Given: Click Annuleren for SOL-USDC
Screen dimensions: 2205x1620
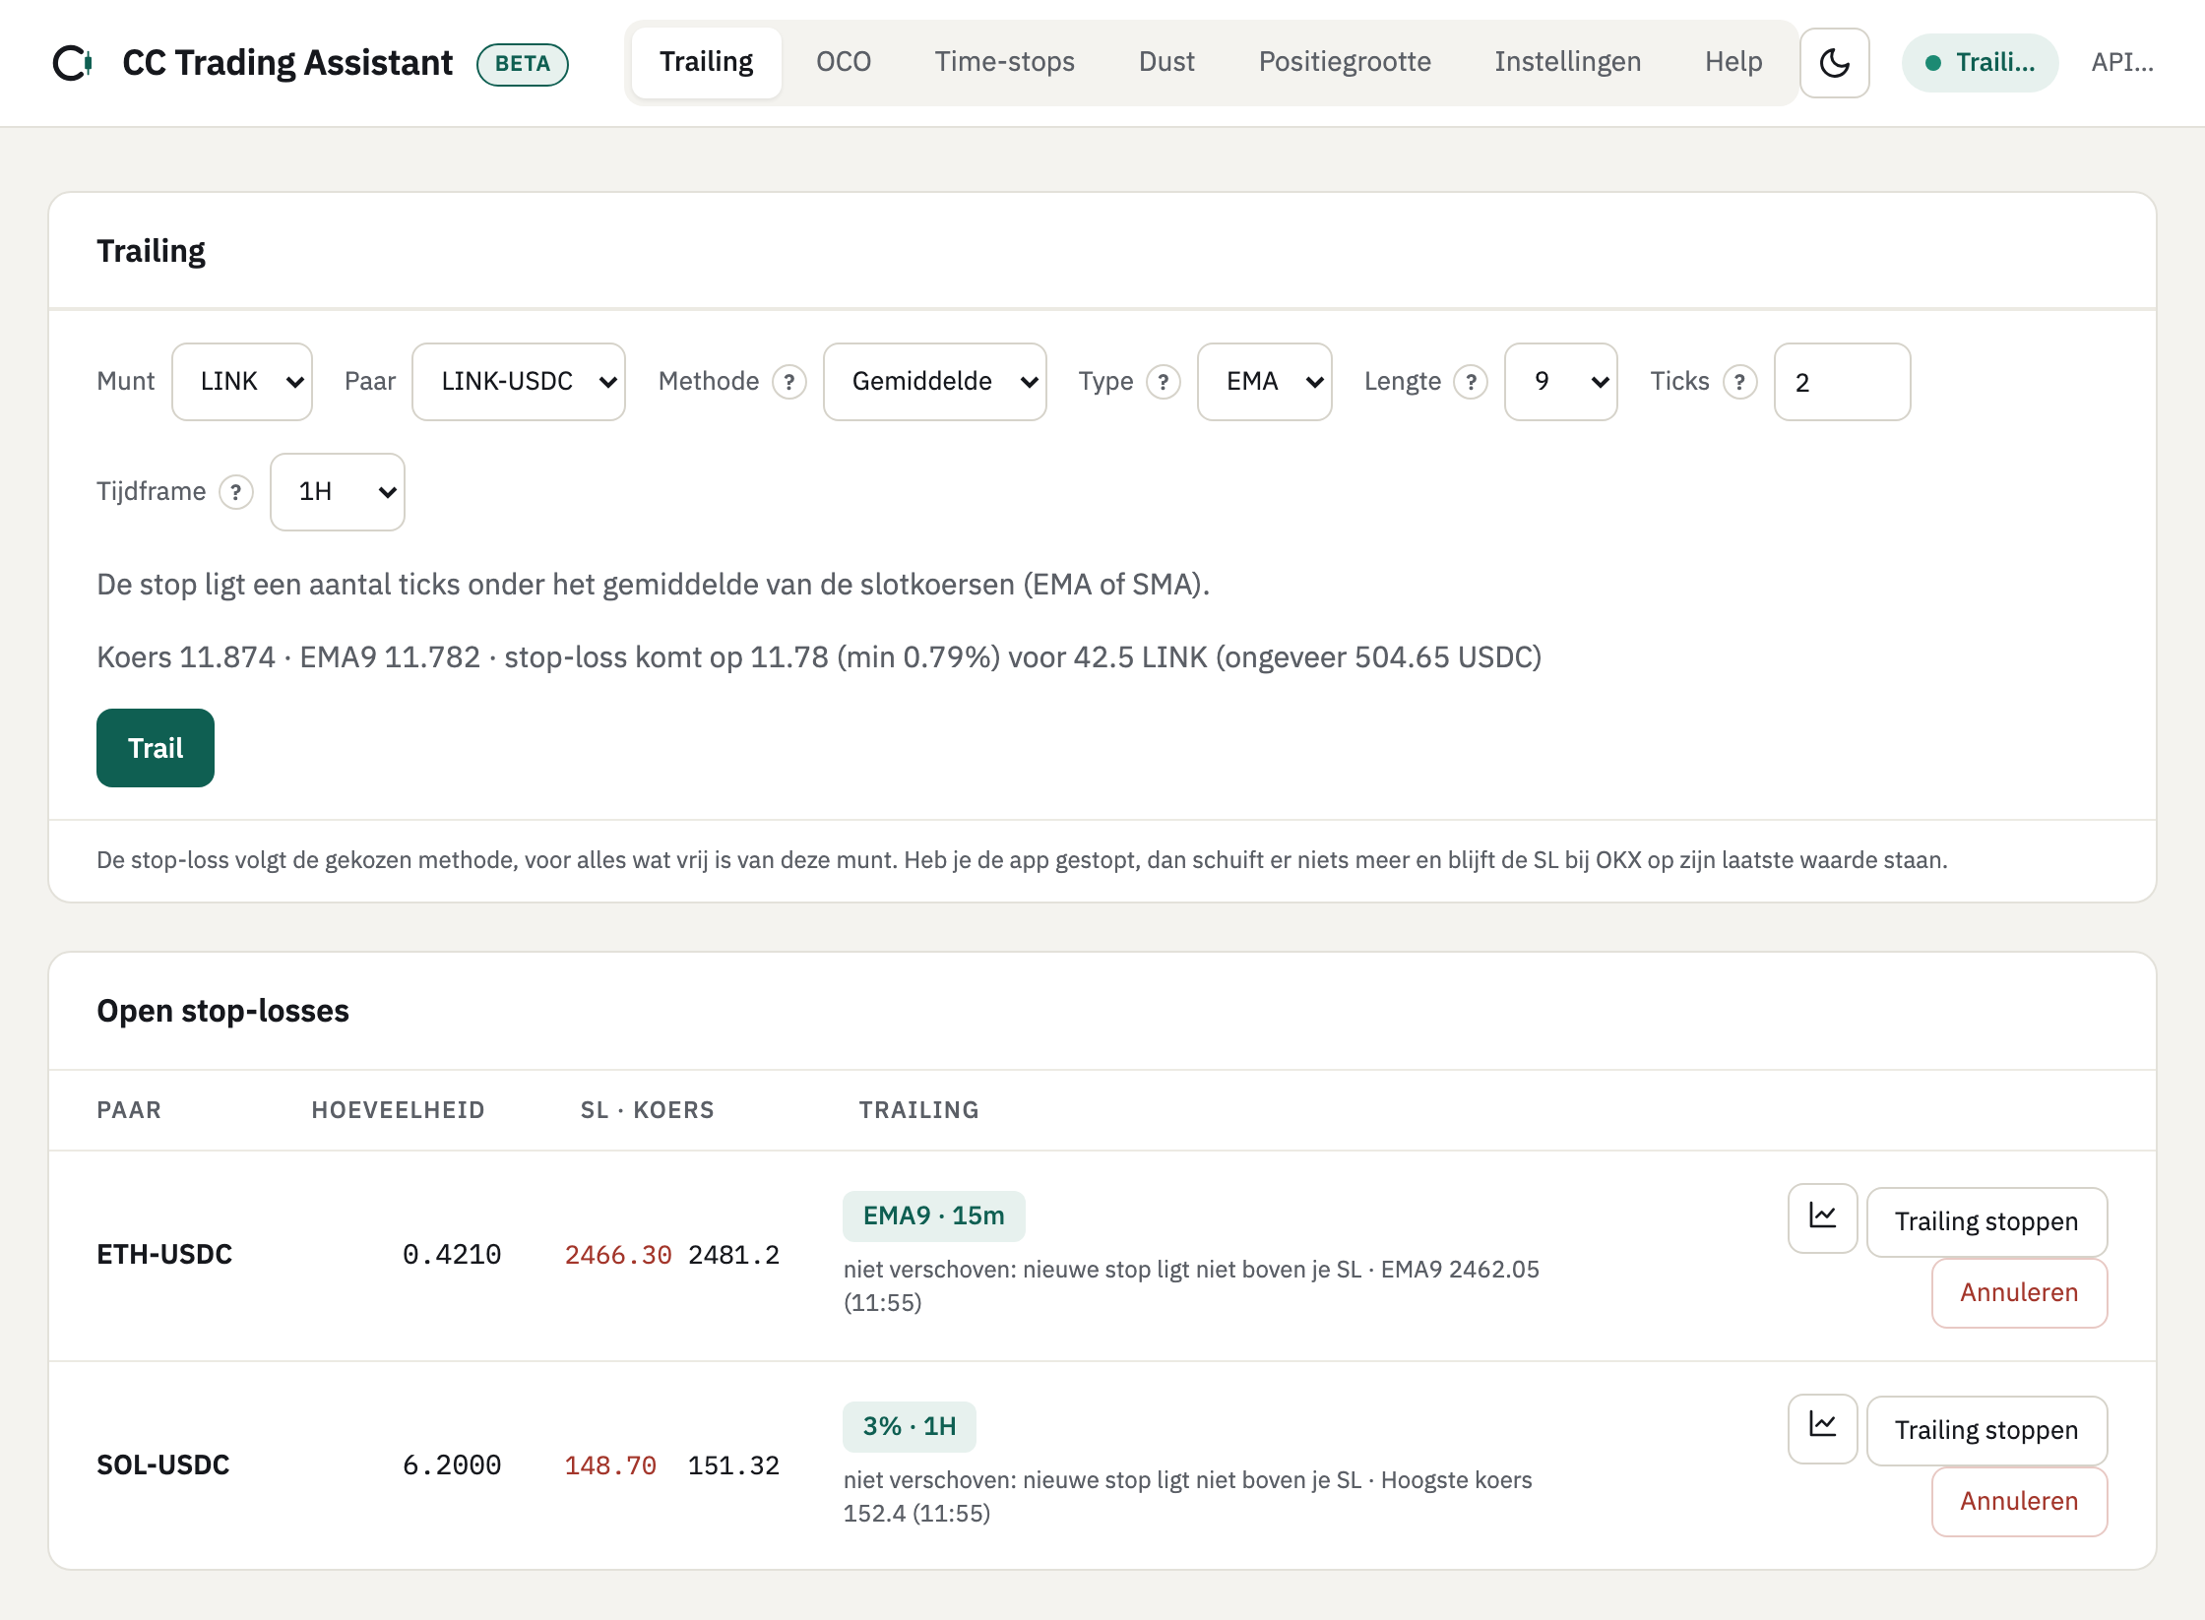Looking at the screenshot, I should [2019, 1501].
